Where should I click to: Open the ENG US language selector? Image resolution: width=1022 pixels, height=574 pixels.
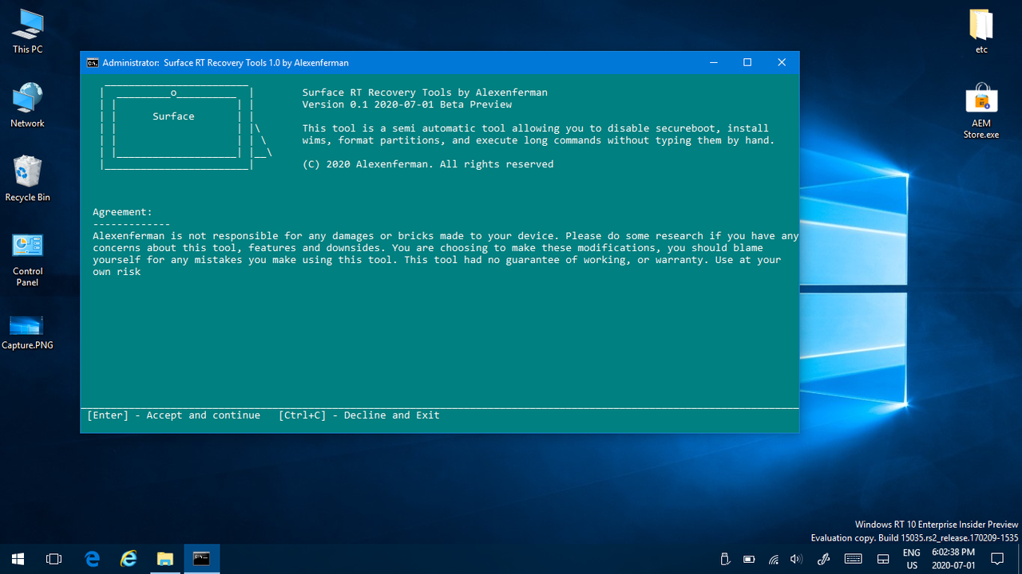click(912, 559)
